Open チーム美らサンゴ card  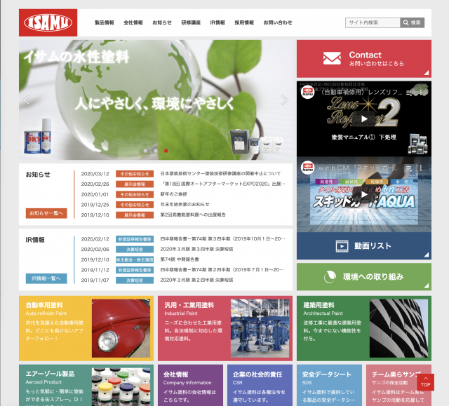398,385
